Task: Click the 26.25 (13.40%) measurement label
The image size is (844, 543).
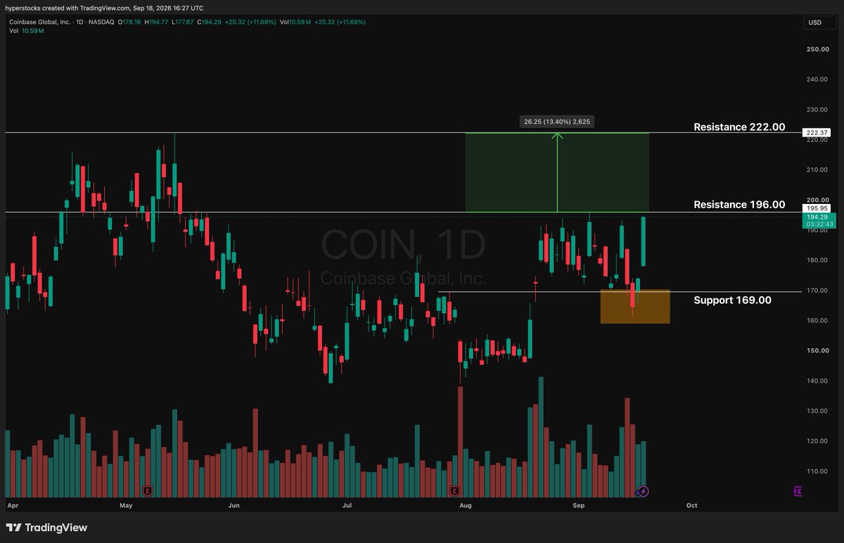Action: coord(557,122)
